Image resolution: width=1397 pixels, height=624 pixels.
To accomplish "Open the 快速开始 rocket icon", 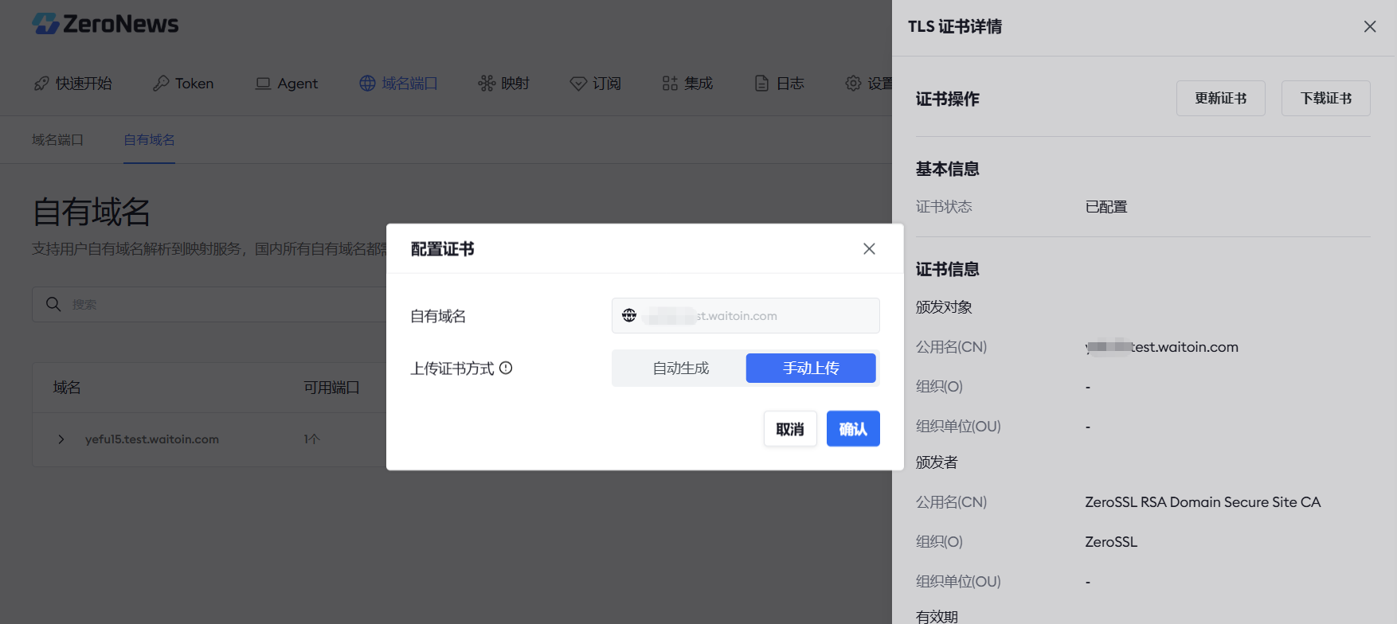I will 41,84.
